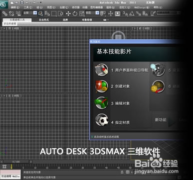Click the time slider 0/100 handle
The width and height of the screenshot is (193, 180).
[x=16, y=162]
